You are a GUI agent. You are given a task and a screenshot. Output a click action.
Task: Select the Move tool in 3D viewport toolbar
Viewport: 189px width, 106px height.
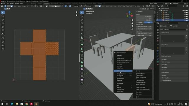coord(82,20)
